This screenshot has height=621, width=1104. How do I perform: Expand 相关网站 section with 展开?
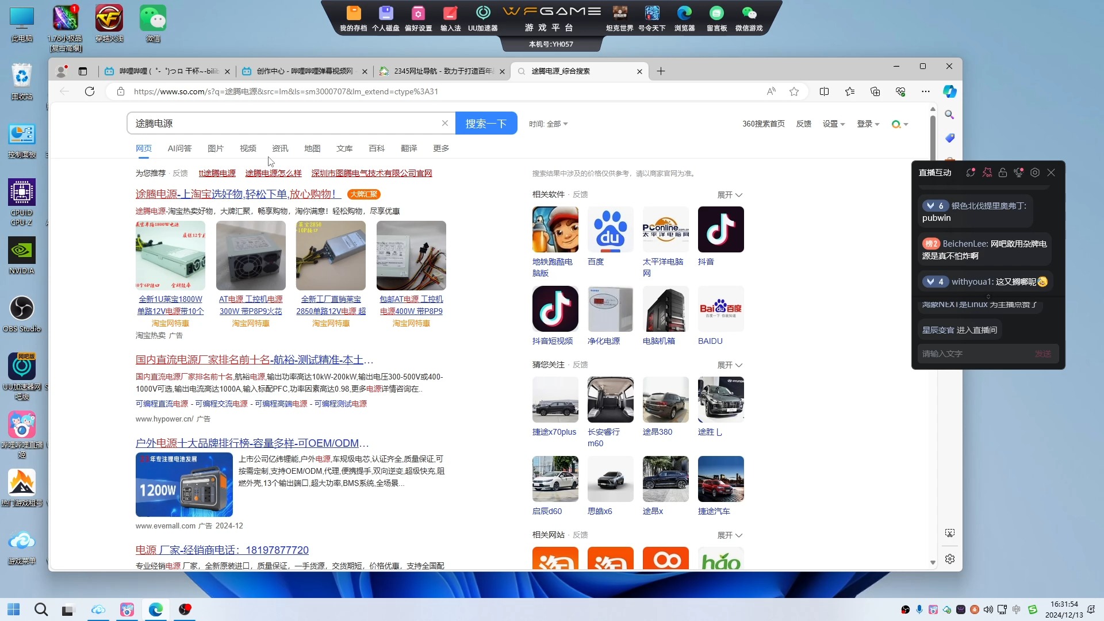(730, 535)
